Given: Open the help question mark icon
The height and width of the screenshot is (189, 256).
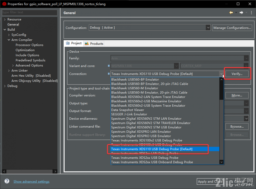Looking at the screenshot, I should coord(7,181).
